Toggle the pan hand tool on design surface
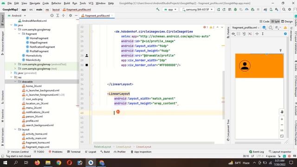 click(x=282, y=112)
